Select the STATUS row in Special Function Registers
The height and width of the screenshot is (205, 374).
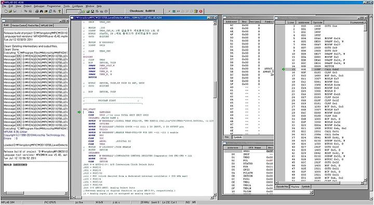[248, 164]
